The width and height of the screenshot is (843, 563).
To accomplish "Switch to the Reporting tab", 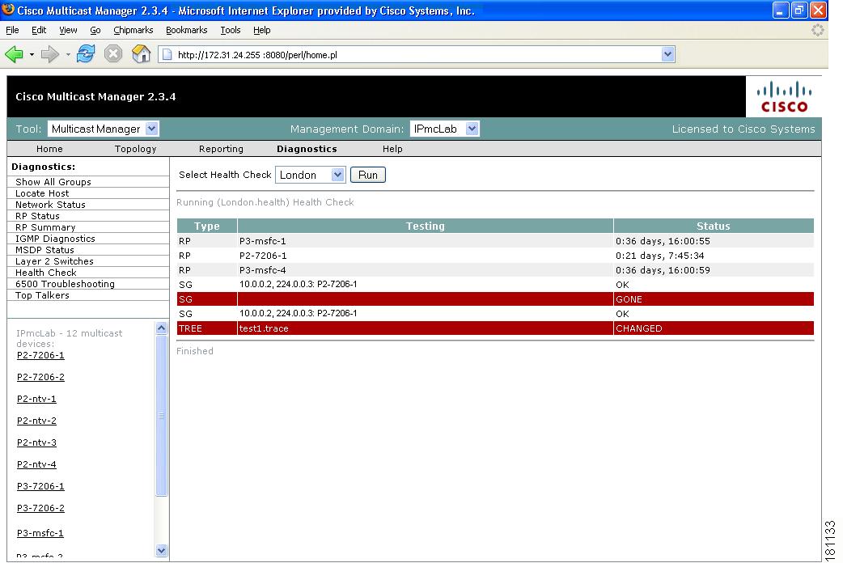I will click(221, 149).
